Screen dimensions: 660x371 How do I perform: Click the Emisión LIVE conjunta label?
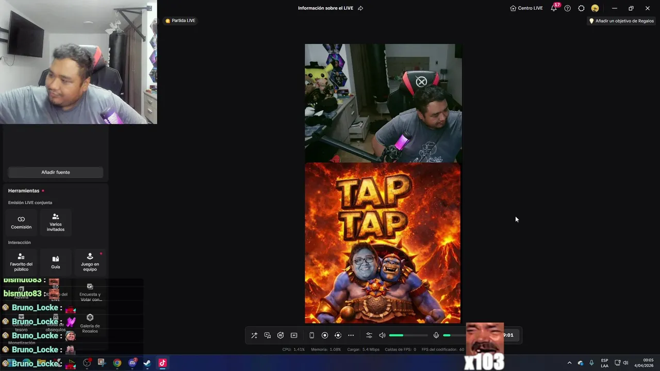(30, 203)
